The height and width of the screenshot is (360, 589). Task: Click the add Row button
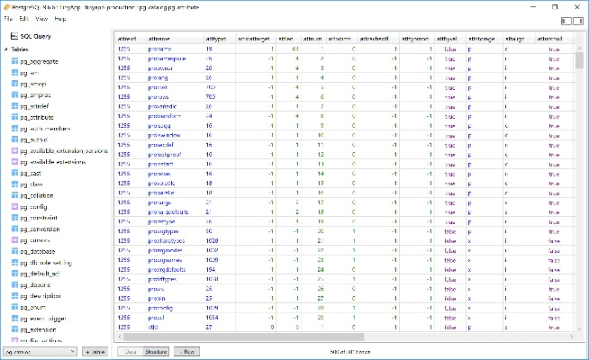pos(186,352)
